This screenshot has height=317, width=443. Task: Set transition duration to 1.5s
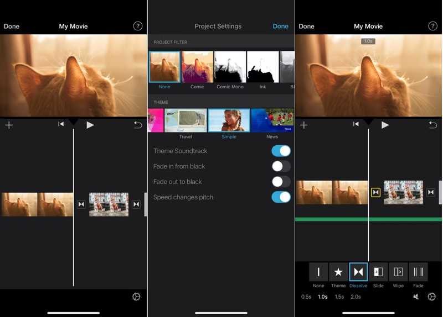pyautogui.click(x=339, y=297)
